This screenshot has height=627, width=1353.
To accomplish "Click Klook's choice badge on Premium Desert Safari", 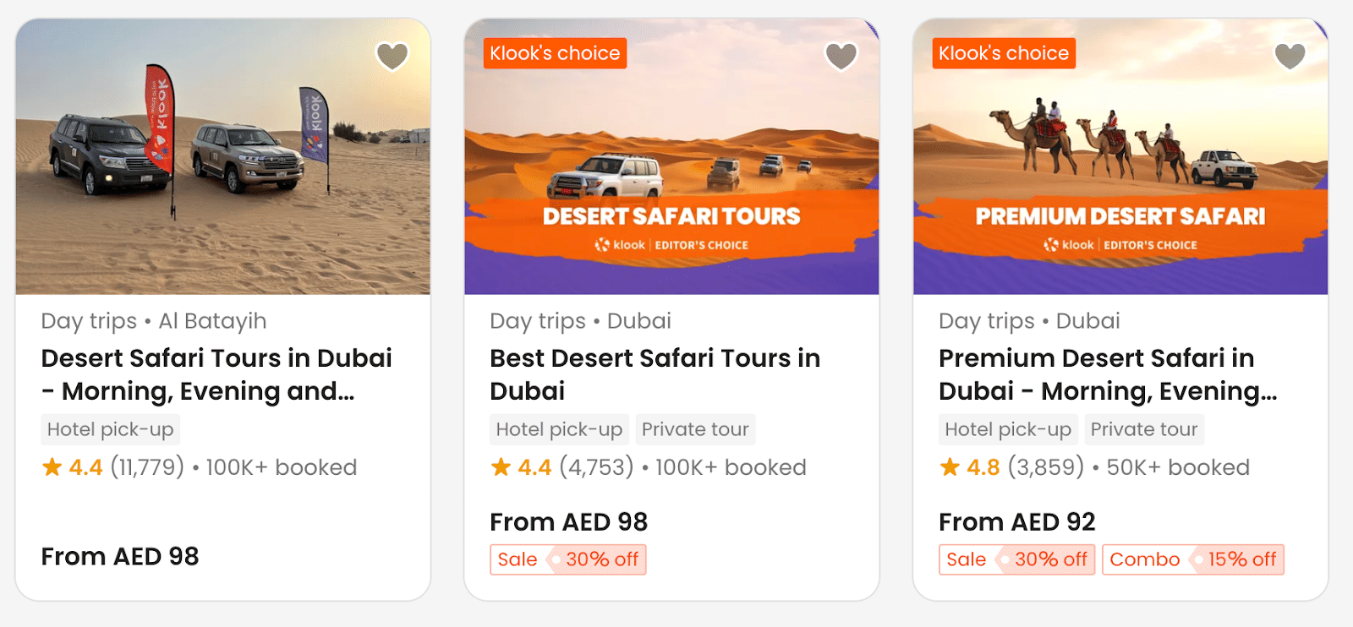I will [1004, 53].
